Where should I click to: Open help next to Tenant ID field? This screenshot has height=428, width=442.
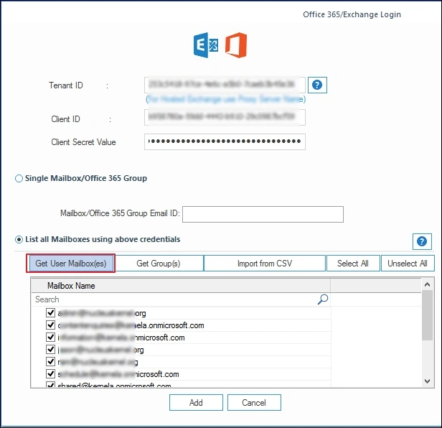click(317, 85)
